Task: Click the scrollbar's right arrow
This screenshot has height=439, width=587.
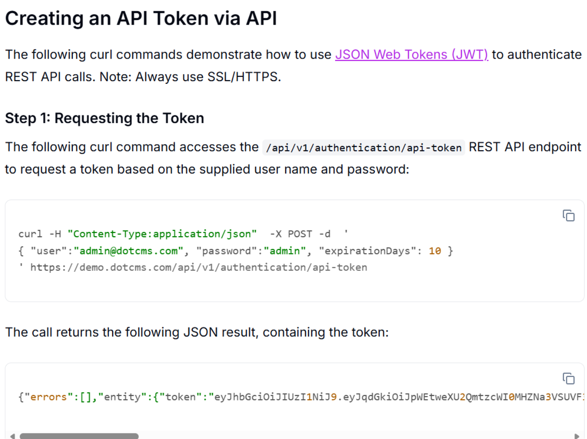Action: pos(577,436)
